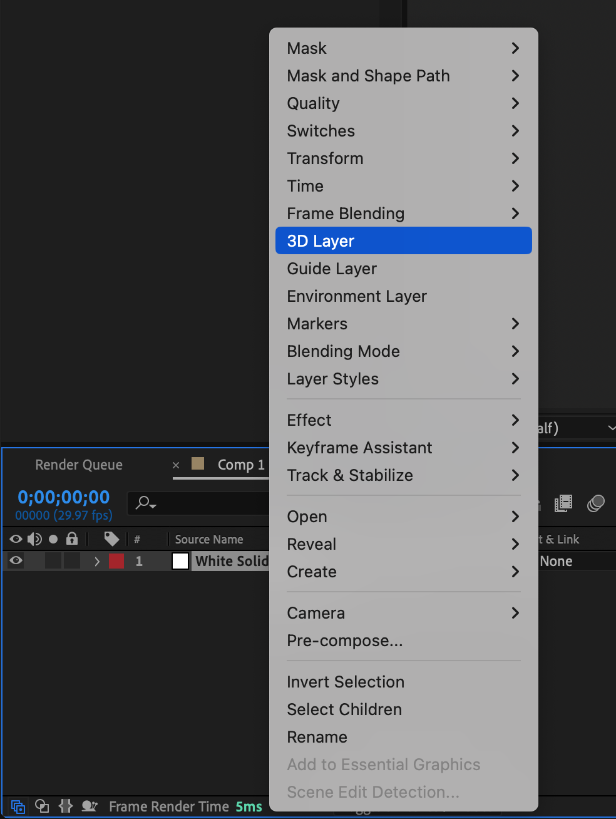Viewport: 616px width, 819px height.
Task: Click the Label tag column header icon
Action: coord(111,538)
